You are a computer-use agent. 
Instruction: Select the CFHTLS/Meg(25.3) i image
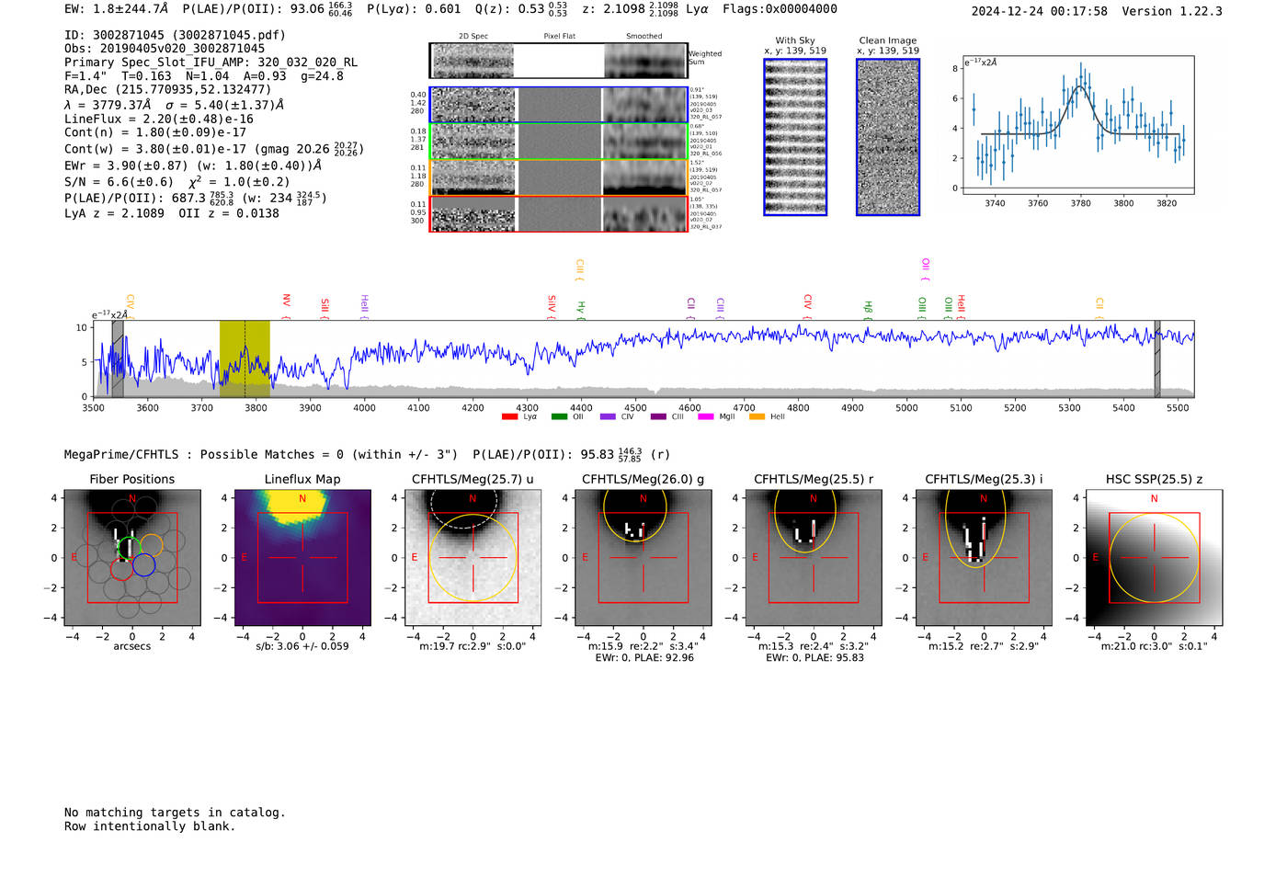pos(984,558)
